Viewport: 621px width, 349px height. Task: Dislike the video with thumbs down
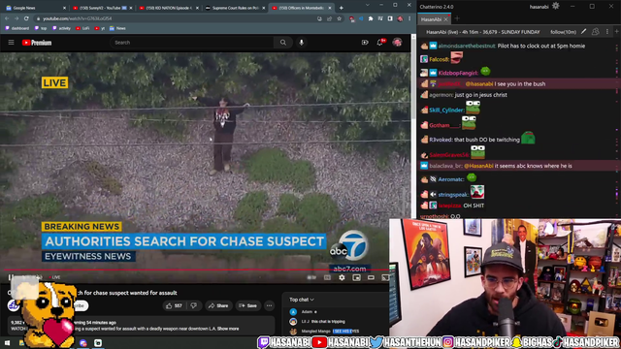pos(194,306)
